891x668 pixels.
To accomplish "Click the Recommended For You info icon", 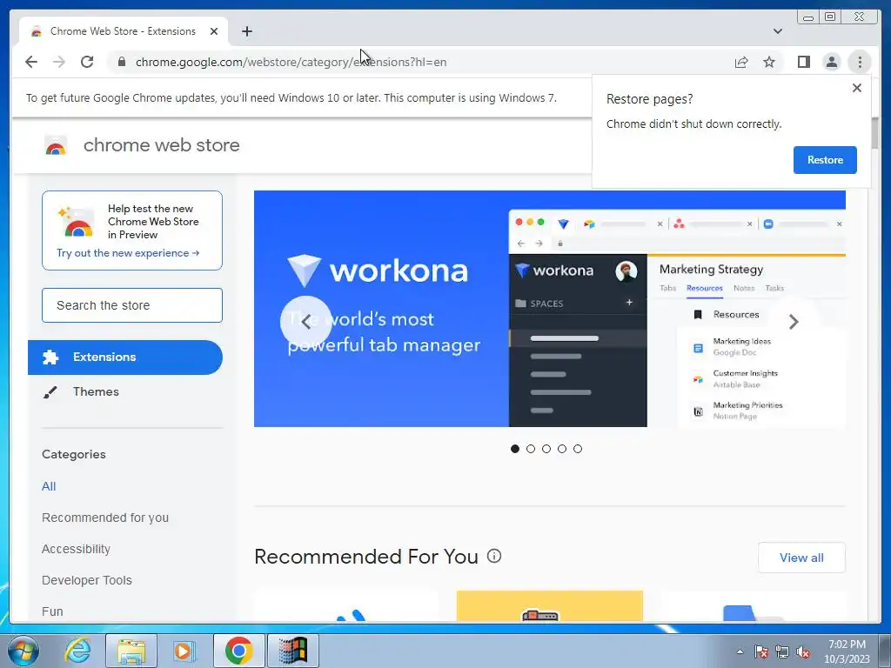I will point(494,556).
